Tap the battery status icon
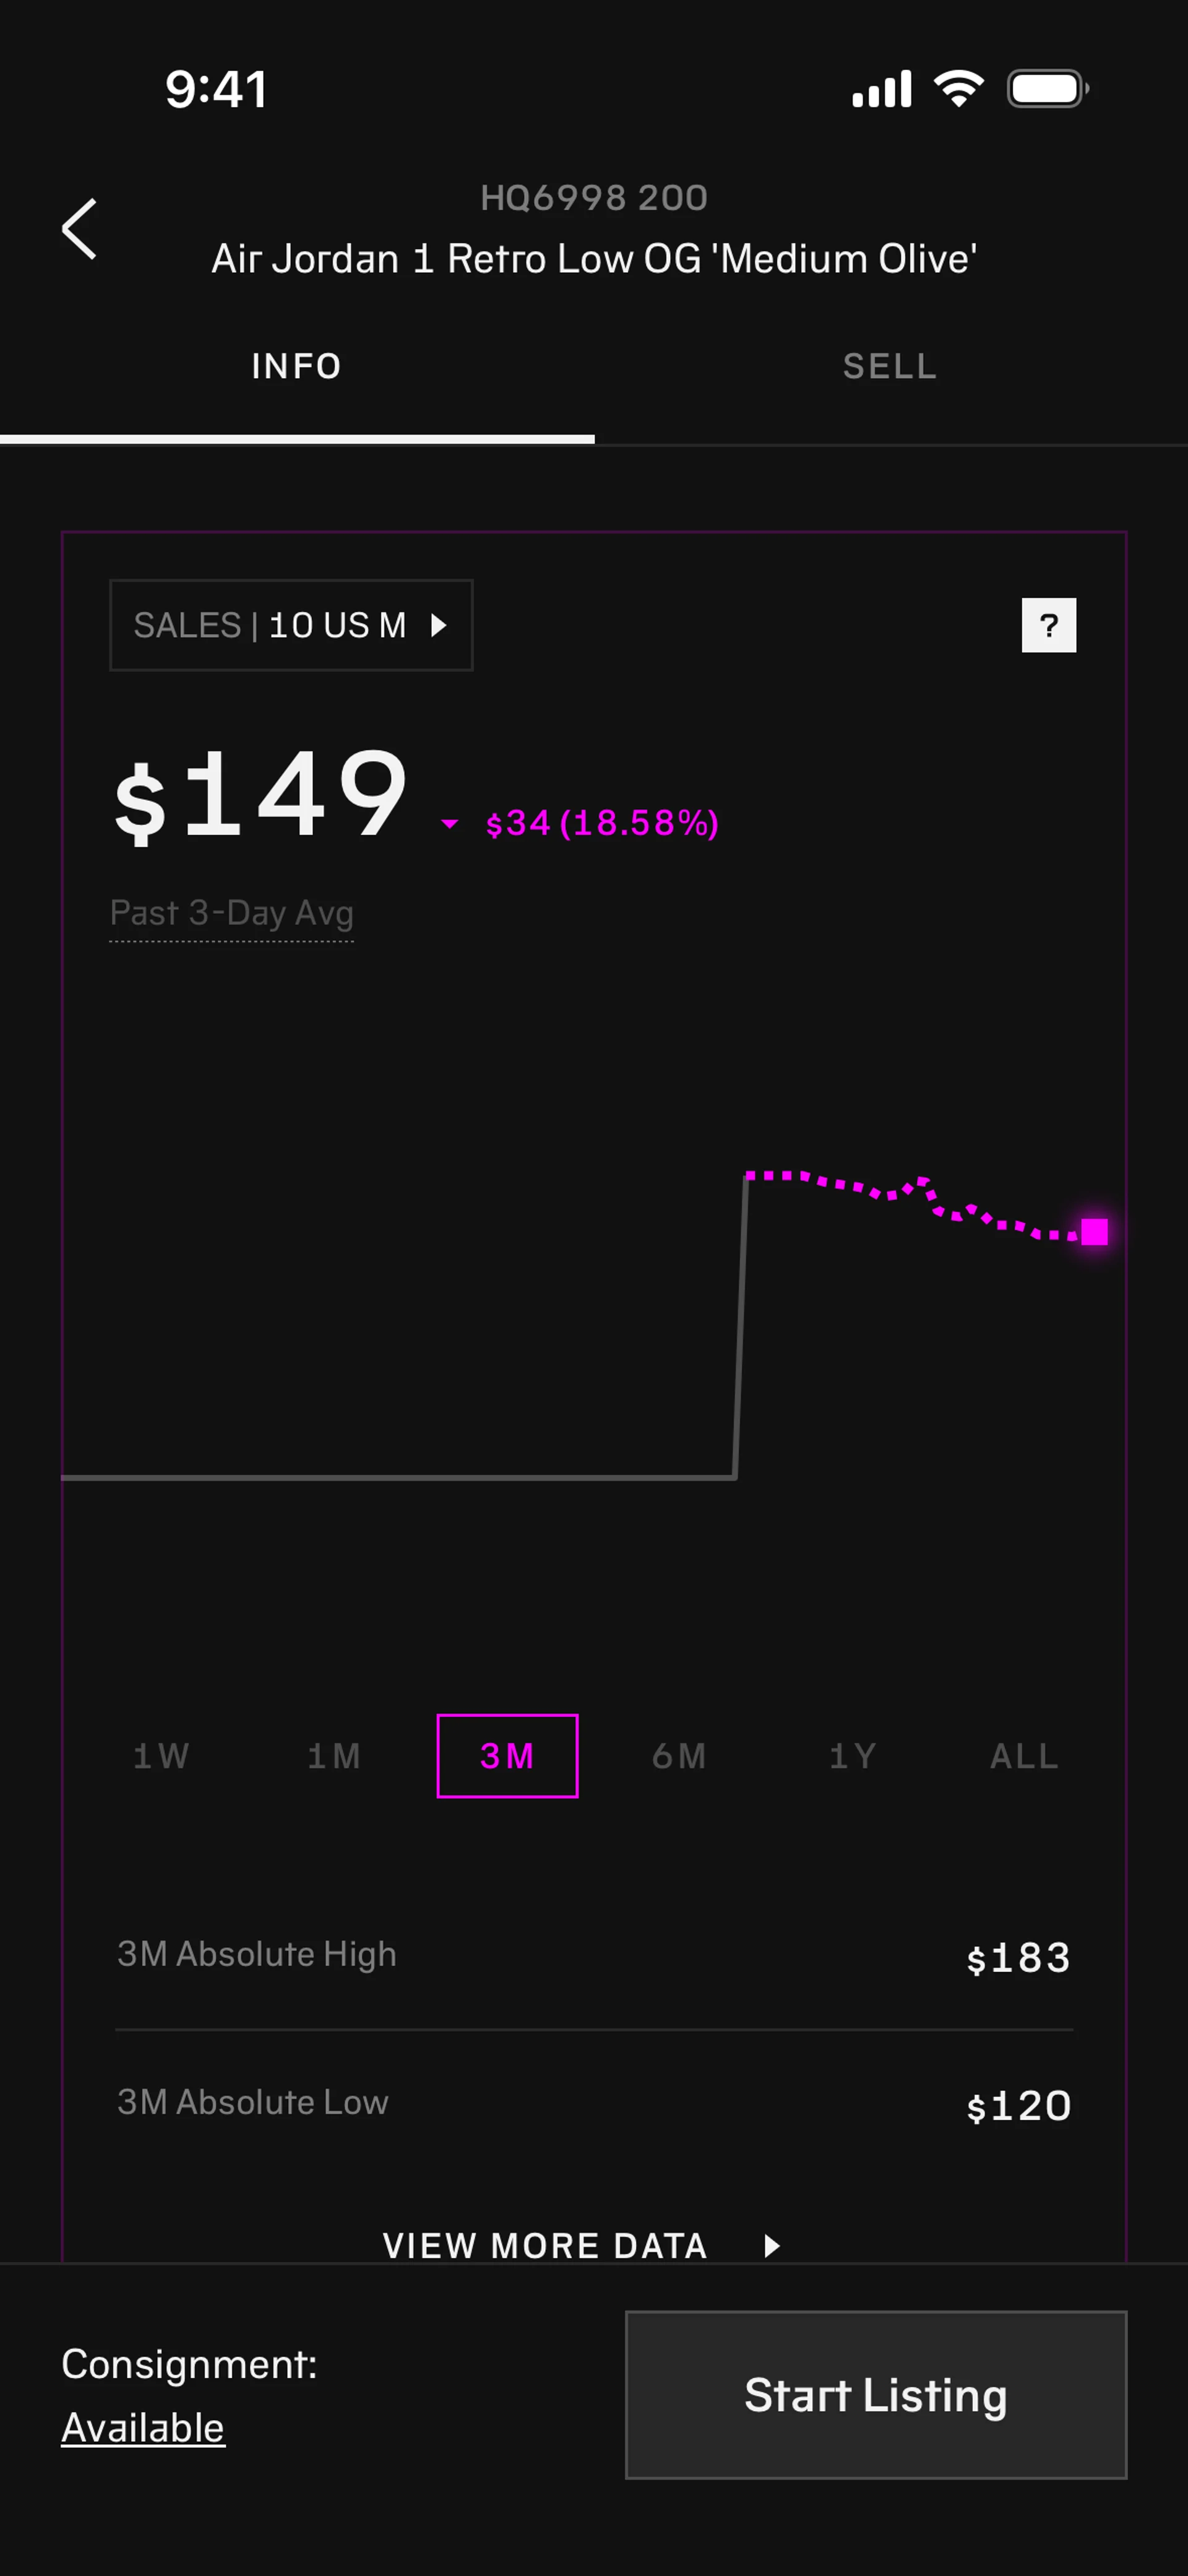 tap(1047, 89)
